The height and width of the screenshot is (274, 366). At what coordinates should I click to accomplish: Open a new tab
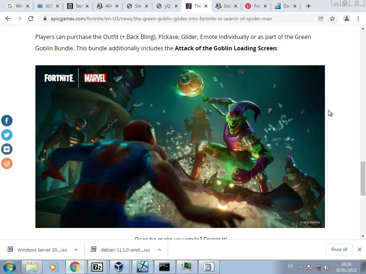click(x=308, y=6)
